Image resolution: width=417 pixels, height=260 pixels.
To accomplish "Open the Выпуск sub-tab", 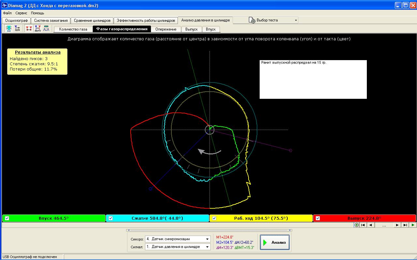I will click(192, 29).
